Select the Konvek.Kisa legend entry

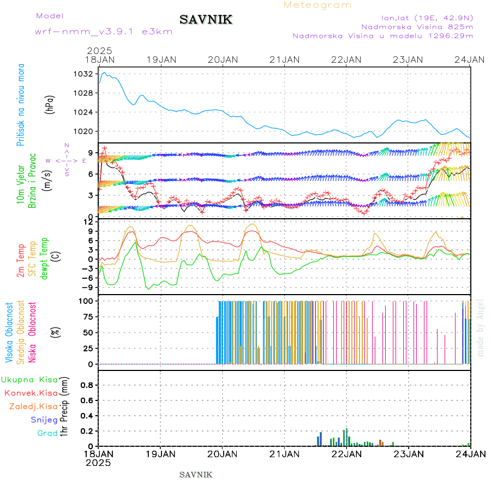tap(30, 393)
